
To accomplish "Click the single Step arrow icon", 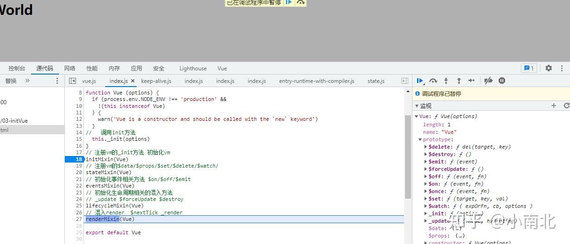I will pyautogui.click(x=471, y=81).
